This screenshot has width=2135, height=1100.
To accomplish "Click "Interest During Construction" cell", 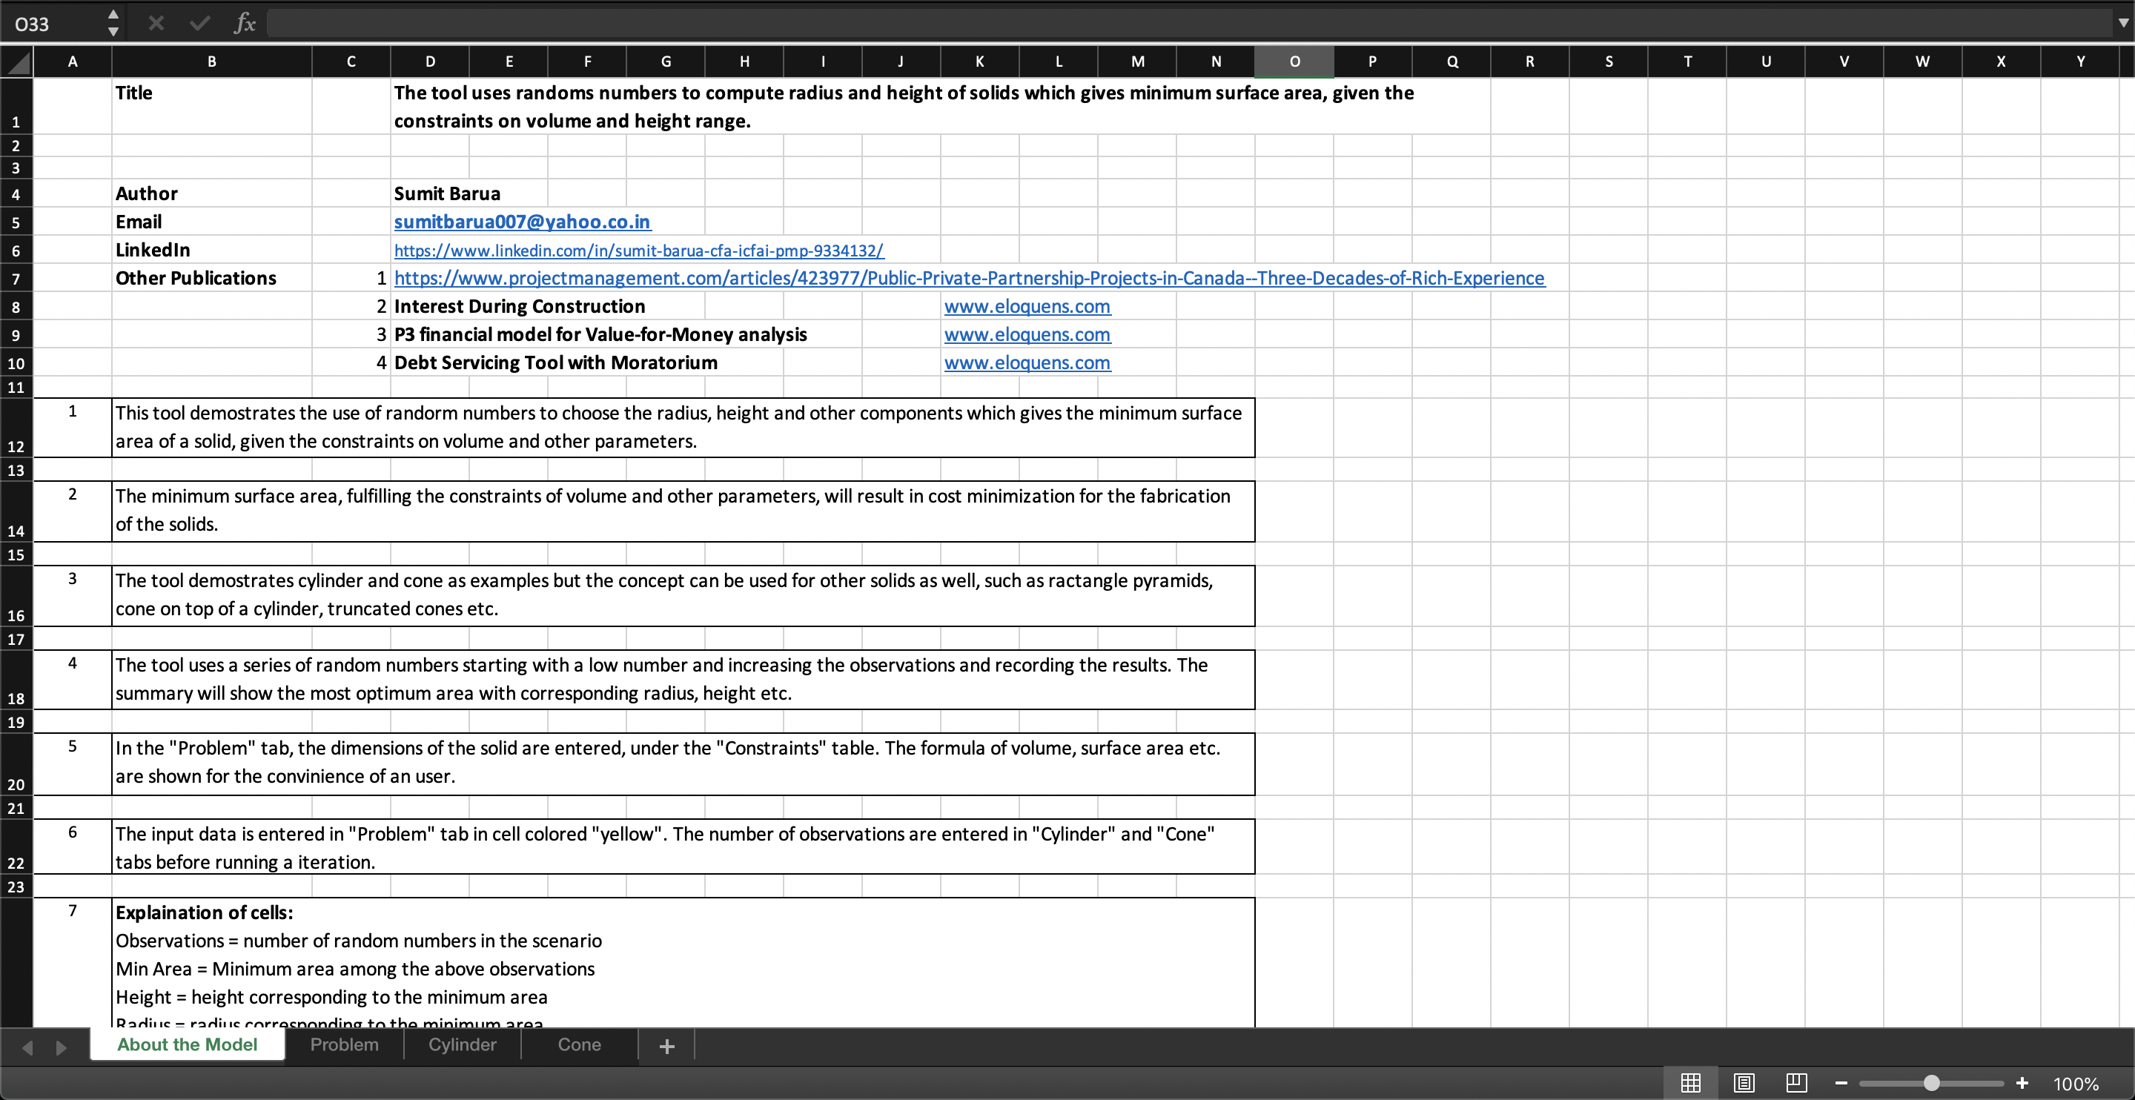I will point(519,306).
